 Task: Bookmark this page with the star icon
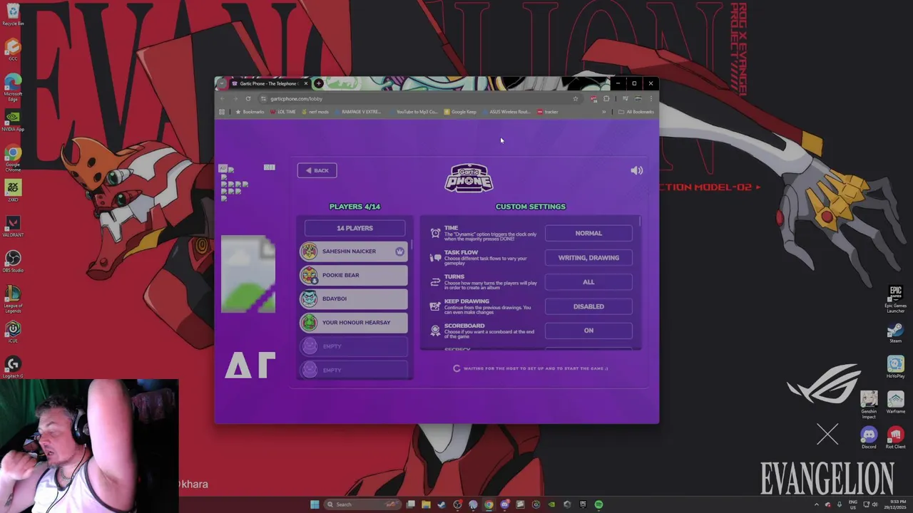pyautogui.click(x=575, y=99)
